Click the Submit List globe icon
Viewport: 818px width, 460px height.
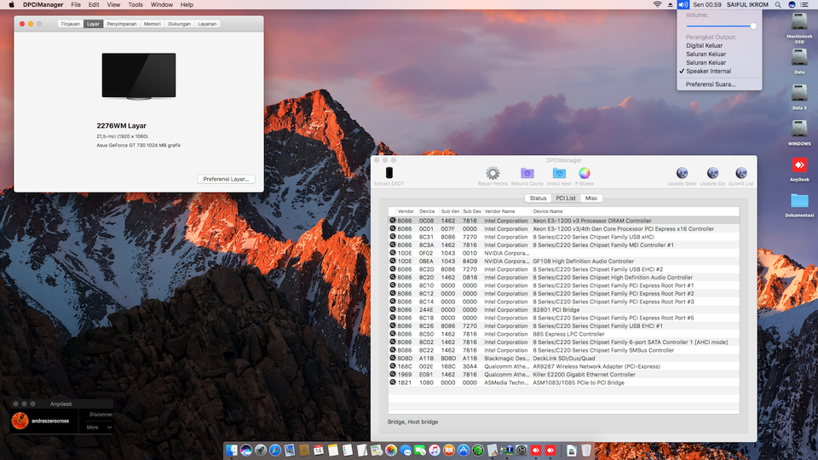[x=740, y=173]
